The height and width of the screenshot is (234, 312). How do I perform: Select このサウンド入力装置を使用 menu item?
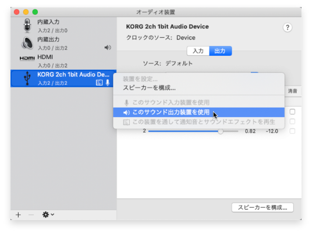click(x=198, y=102)
